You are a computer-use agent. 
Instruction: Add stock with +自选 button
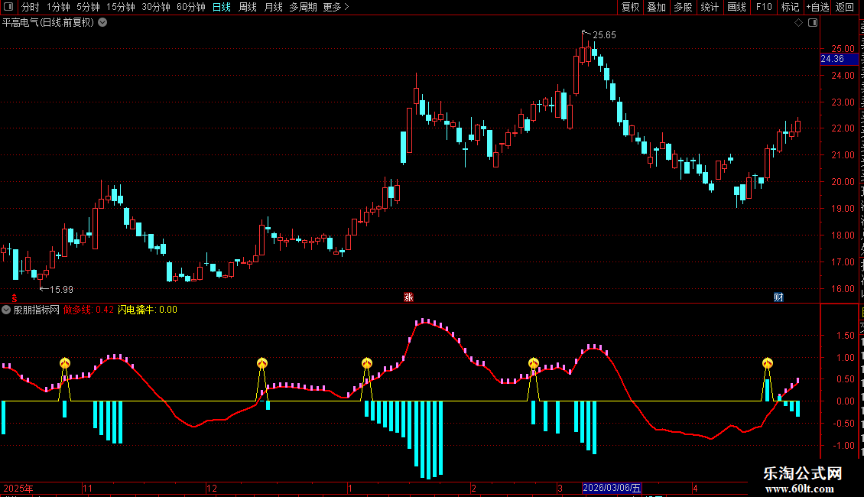[x=817, y=7]
